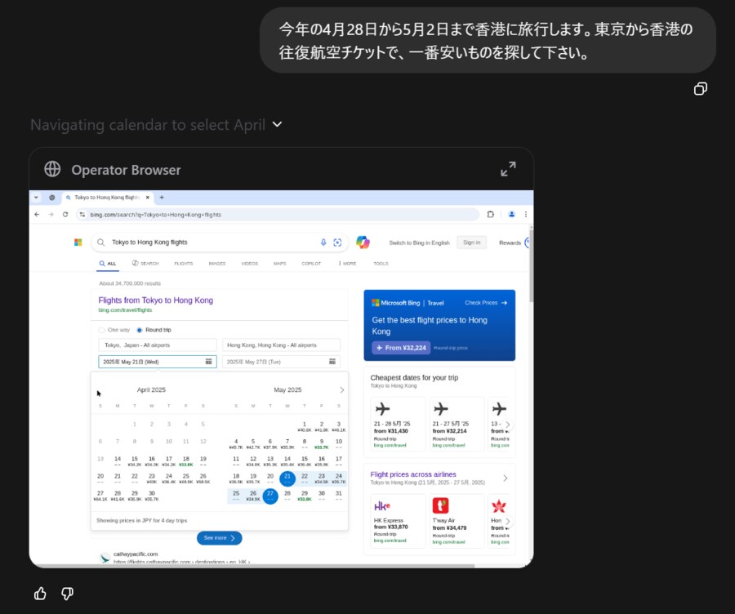Switch to the Images search tab

pos(216,264)
